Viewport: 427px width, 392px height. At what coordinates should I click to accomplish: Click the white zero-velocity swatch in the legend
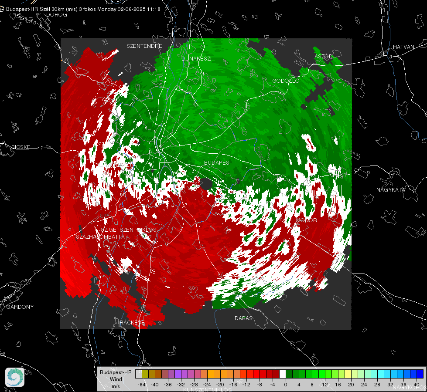click(x=283, y=374)
